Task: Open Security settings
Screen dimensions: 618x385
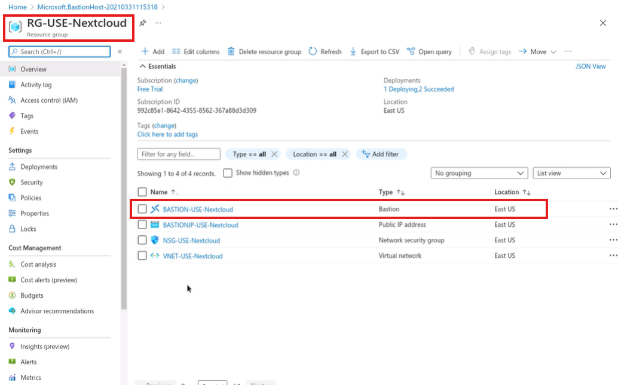Action: (x=32, y=182)
